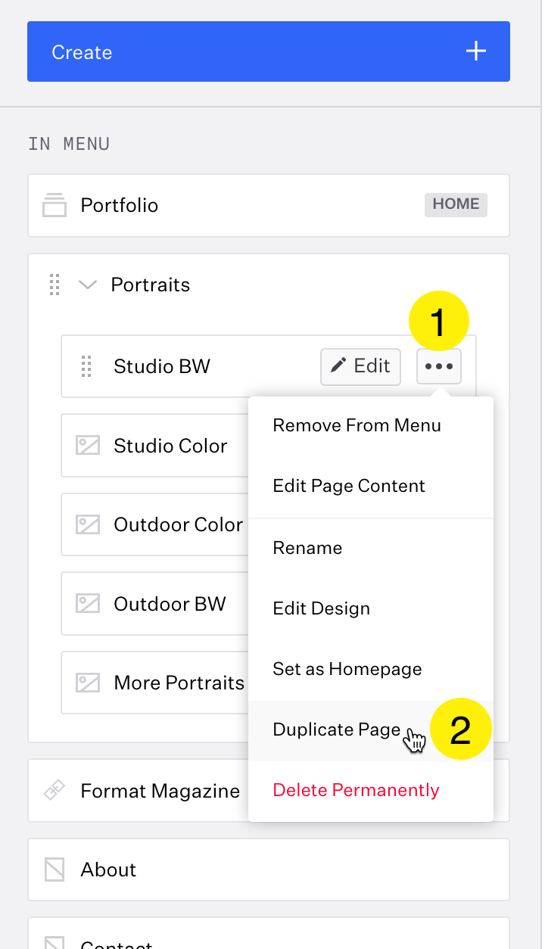Click the Outdoor BW gallery icon
This screenshot has width=545, height=949.
[88, 604]
